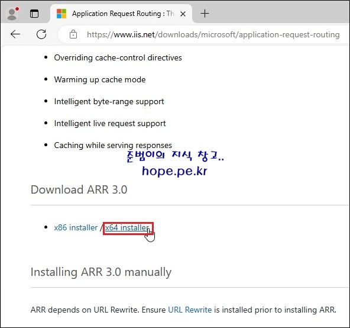350x328 pixels.
Task: Click the 'ARR depends on URL Rewrite' sentence
Action: click(x=183, y=310)
